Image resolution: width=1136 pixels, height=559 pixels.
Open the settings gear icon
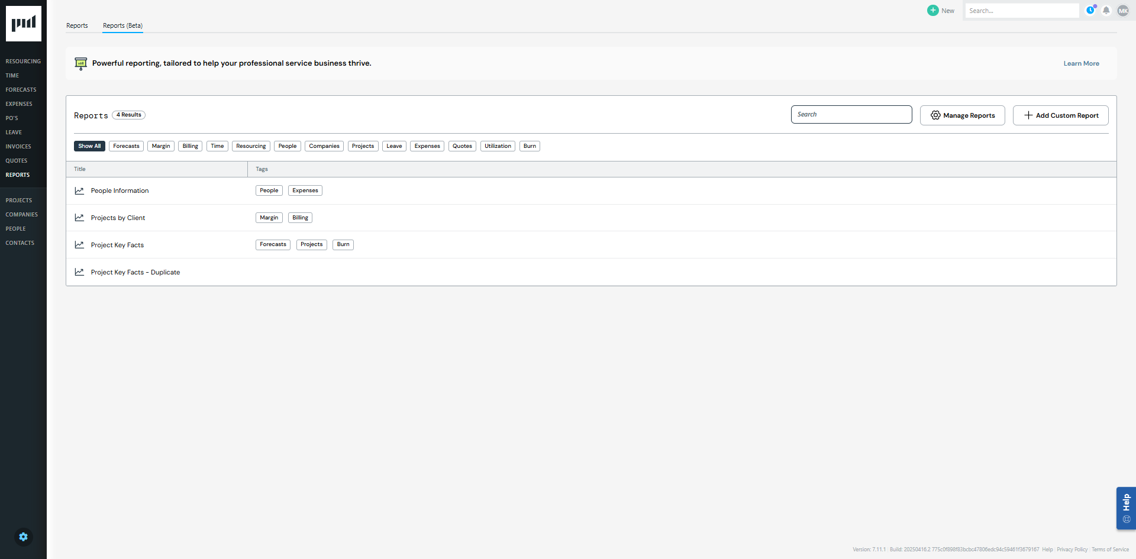(x=23, y=537)
